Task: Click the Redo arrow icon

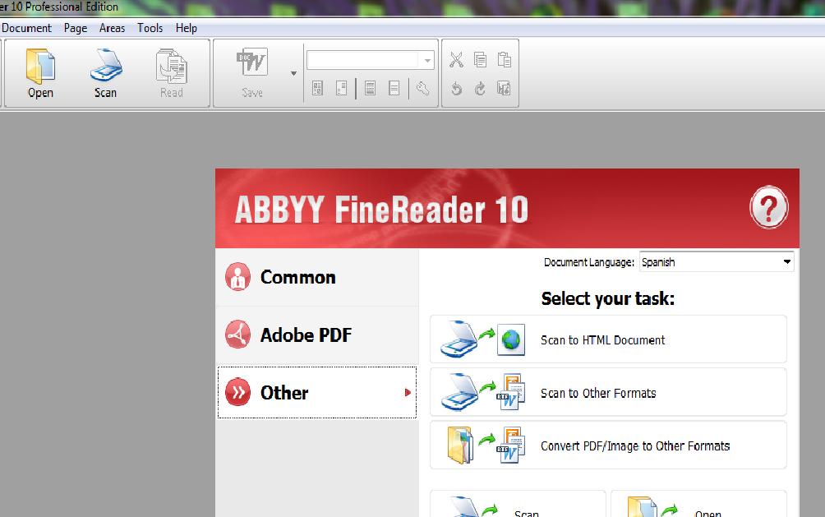Action: tap(480, 89)
